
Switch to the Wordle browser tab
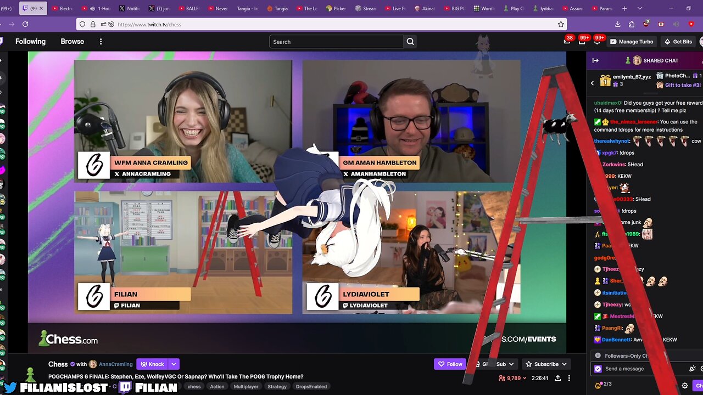click(x=483, y=8)
